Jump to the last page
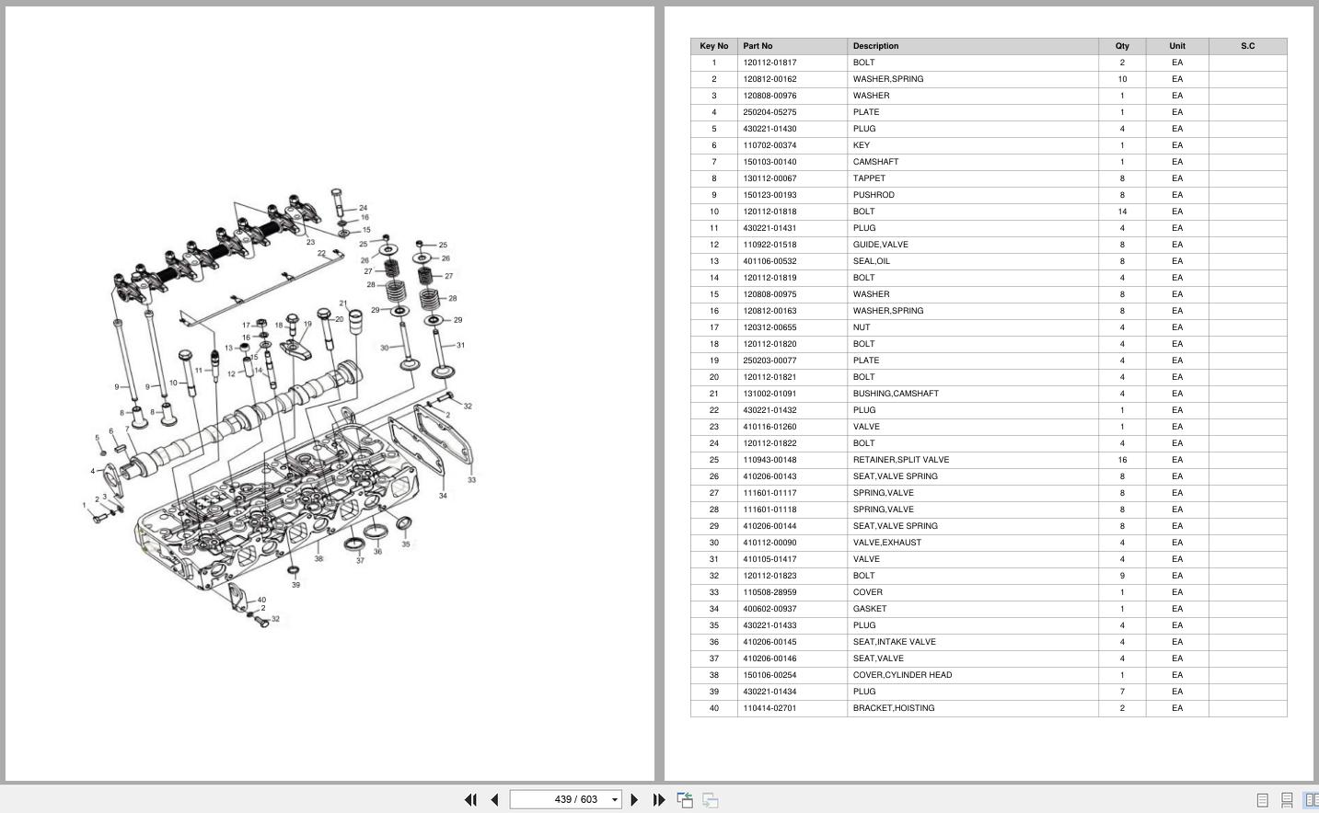The image size is (1319, 813). [659, 800]
